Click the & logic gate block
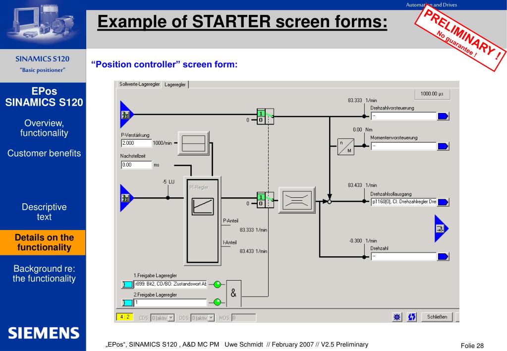Screen dimensions: 507x351 [234, 293]
